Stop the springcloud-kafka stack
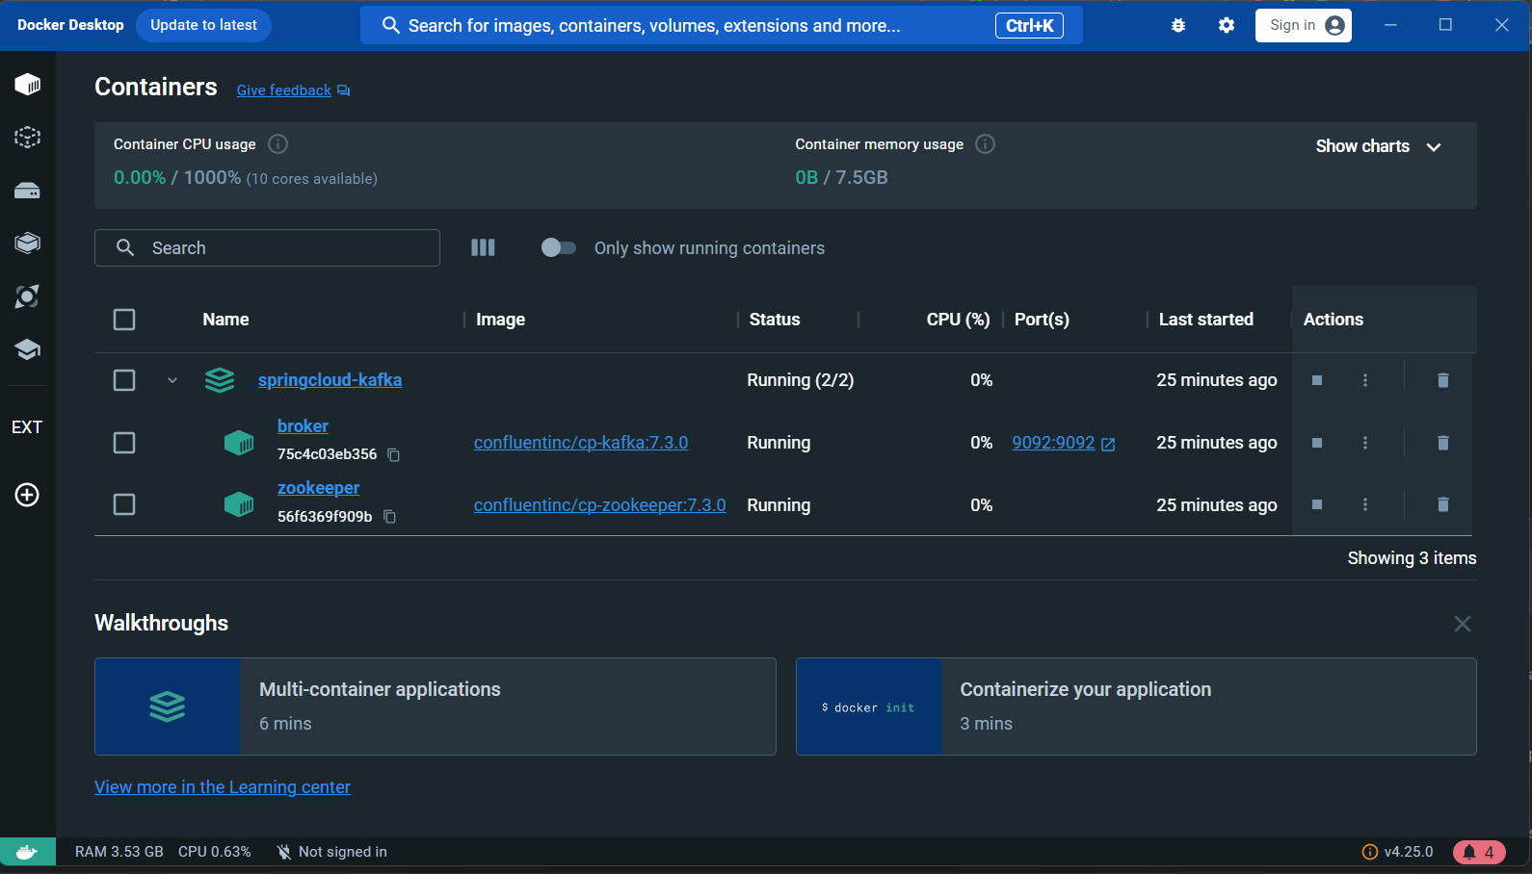1532x874 pixels. [x=1317, y=380]
